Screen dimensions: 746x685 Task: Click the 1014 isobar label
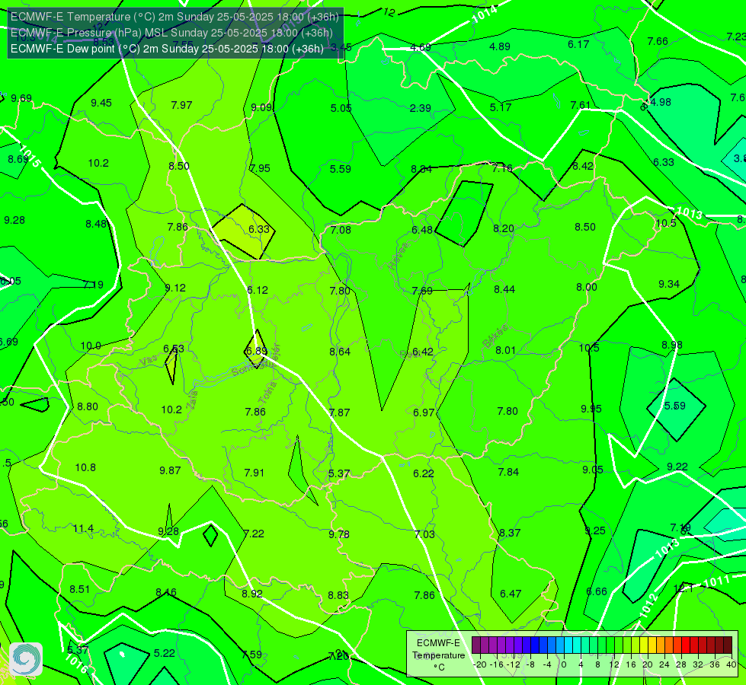485,14
